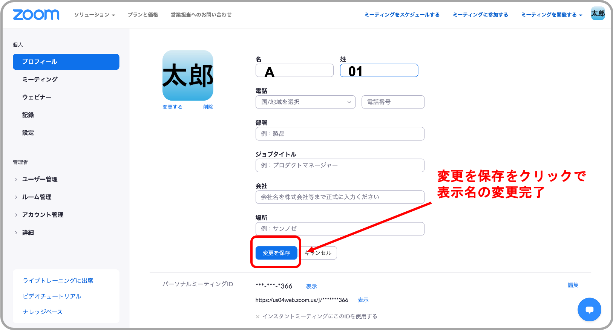Open 設定 from the sidebar
The width and height of the screenshot is (613, 330).
pos(28,133)
